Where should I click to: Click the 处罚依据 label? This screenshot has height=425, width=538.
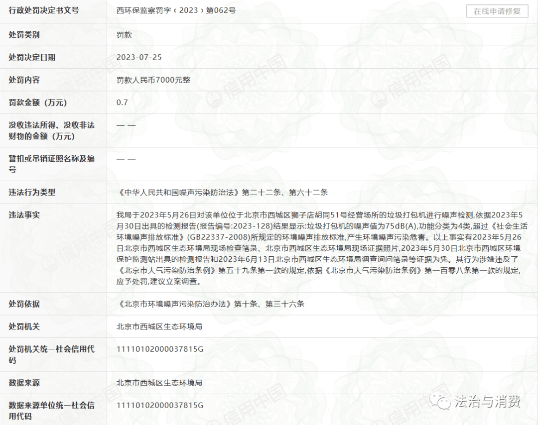point(24,304)
